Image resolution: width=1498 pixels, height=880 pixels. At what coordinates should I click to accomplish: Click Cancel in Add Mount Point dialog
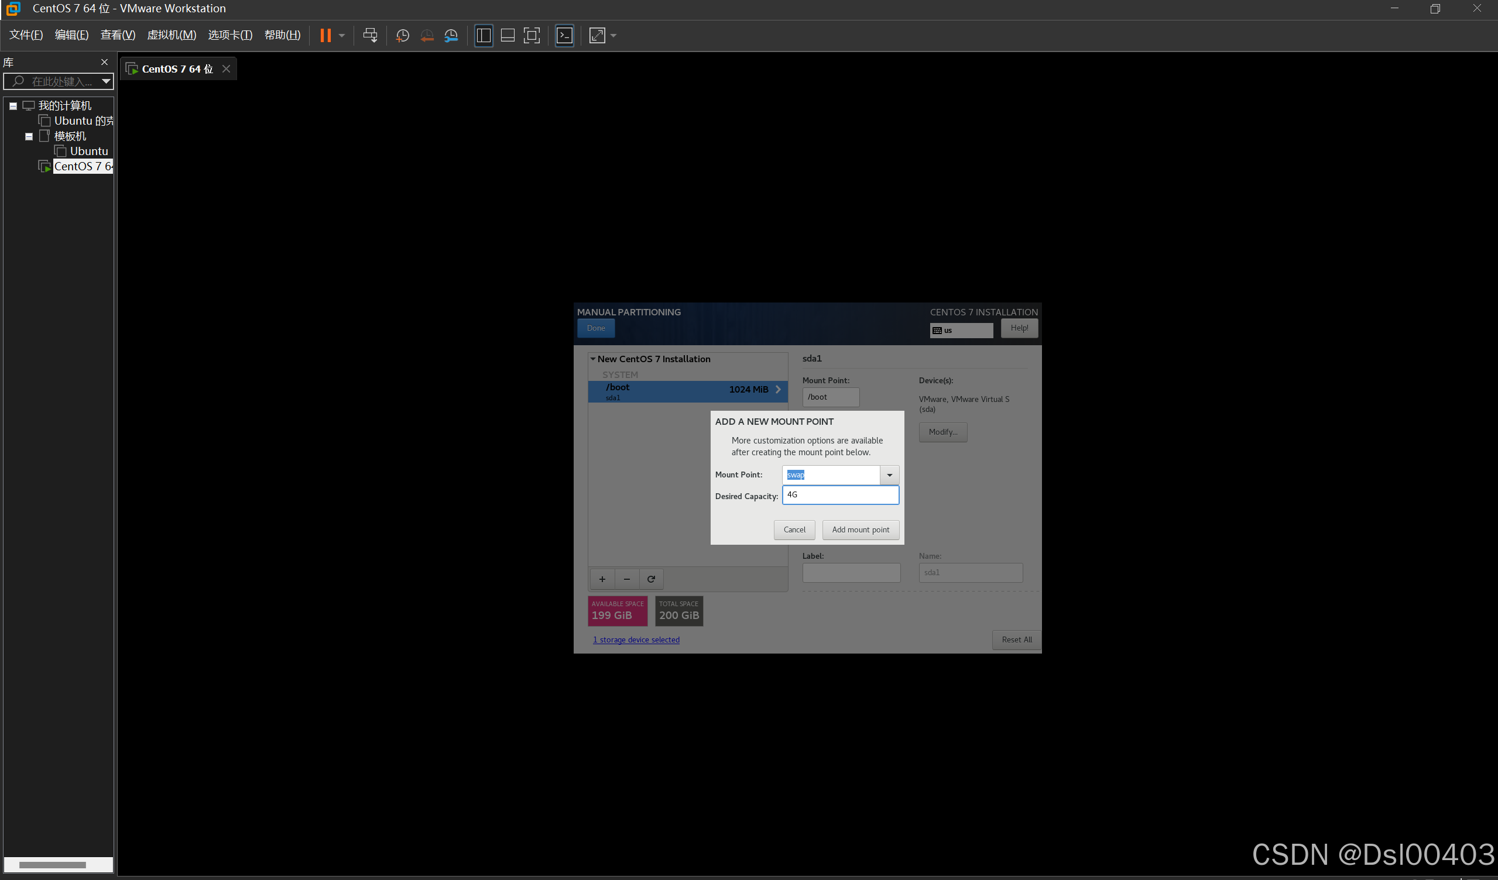pos(794,530)
